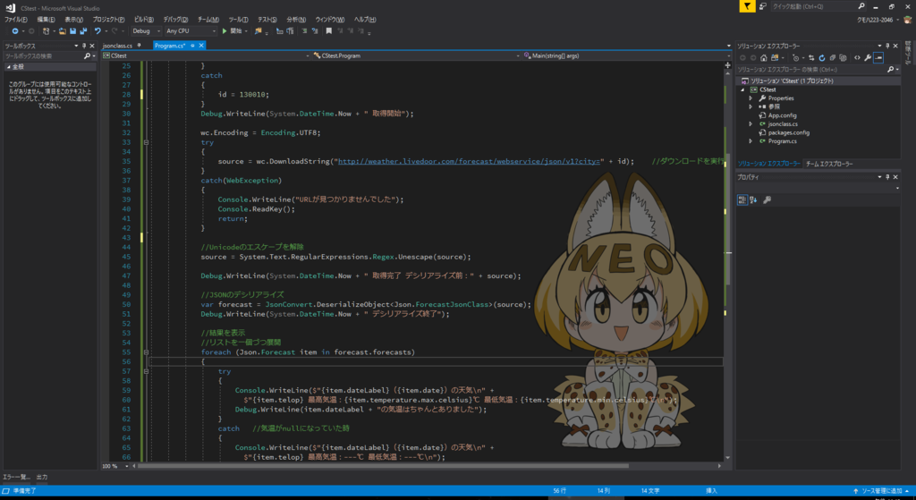Collapse the try block at line 33
Image resolution: width=916 pixels, height=500 pixels.
(146, 142)
